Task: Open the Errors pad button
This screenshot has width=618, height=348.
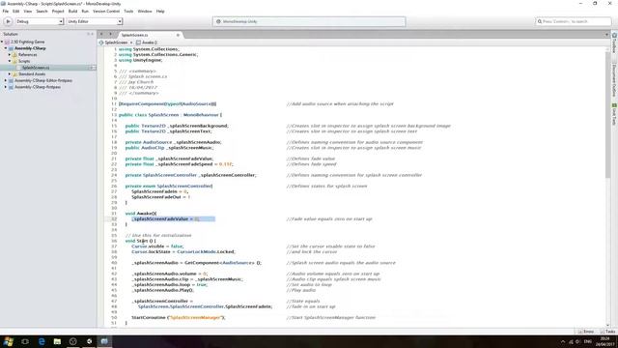Action: point(586,332)
